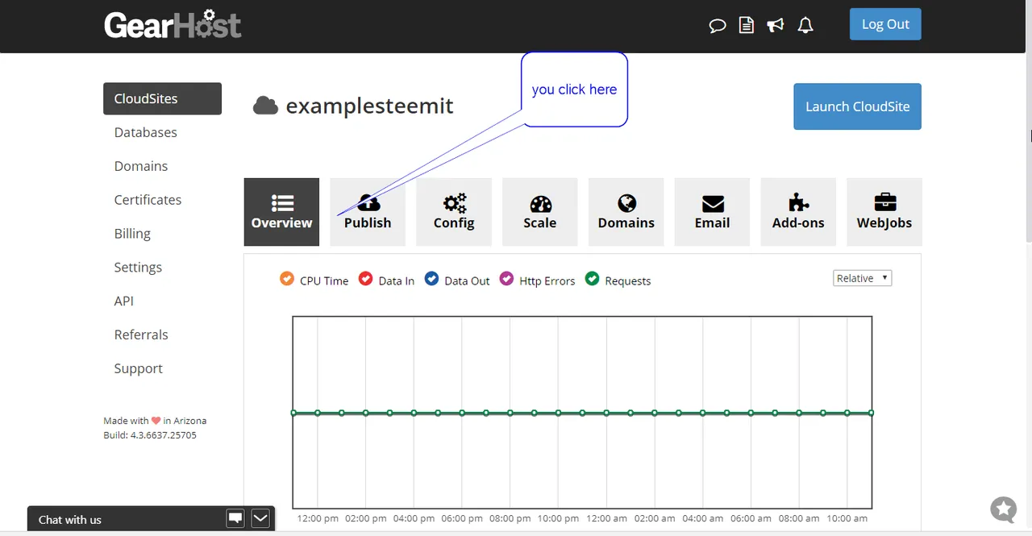Go to Settings in sidebar

(138, 268)
